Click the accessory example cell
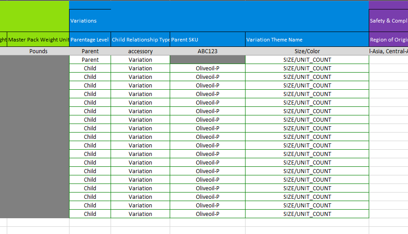This screenshot has width=408, height=234. (140, 51)
